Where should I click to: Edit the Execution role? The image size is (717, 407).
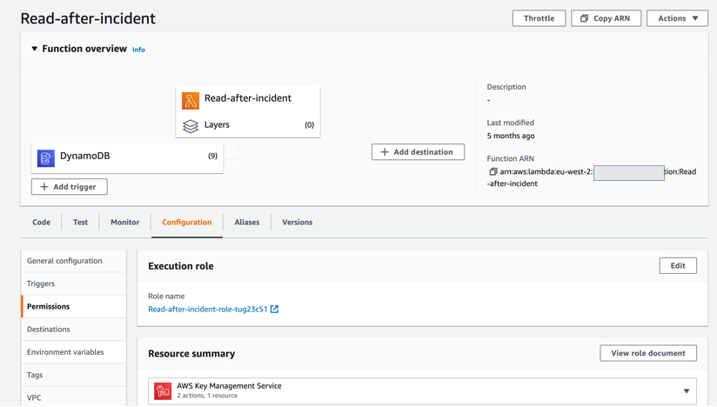678,266
